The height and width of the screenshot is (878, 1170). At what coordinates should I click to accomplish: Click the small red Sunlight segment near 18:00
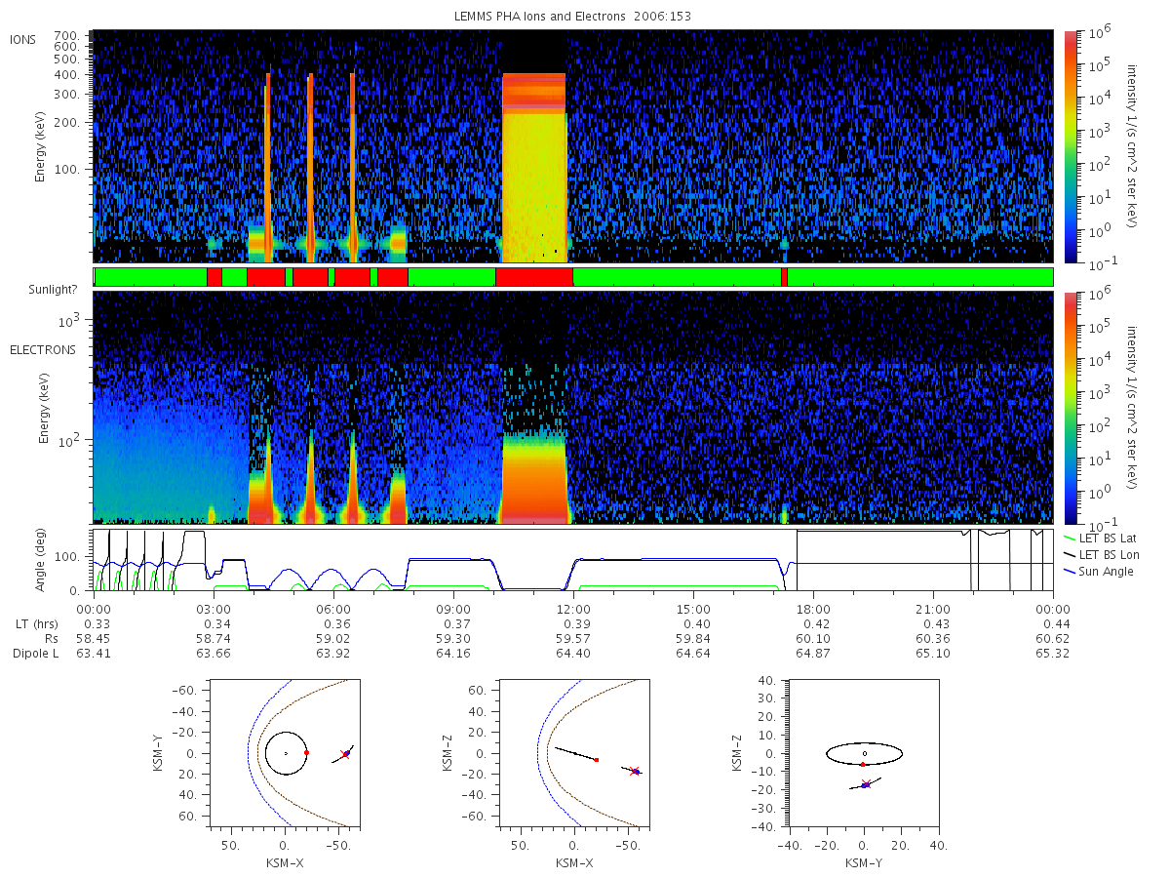784,277
